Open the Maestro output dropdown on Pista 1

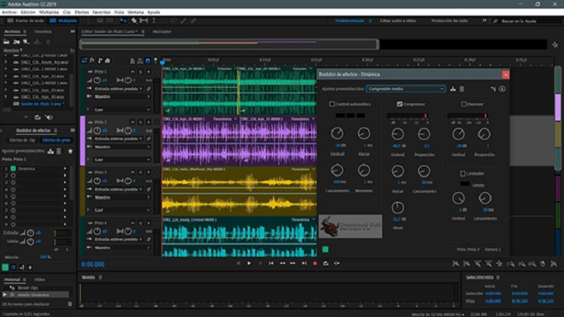click(120, 97)
